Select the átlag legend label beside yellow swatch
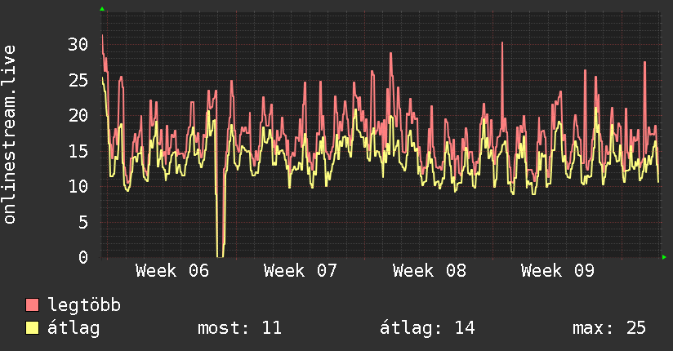The width and height of the screenshot is (673, 351). 74,328
